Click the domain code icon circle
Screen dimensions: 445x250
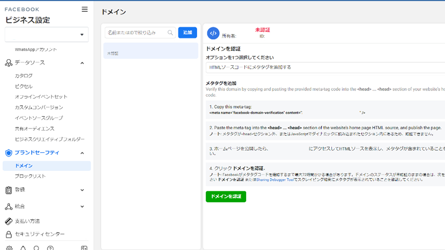click(x=213, y=33)
